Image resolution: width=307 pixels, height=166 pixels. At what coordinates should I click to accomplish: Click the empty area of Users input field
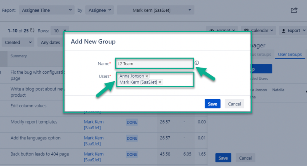pos(178,80)
